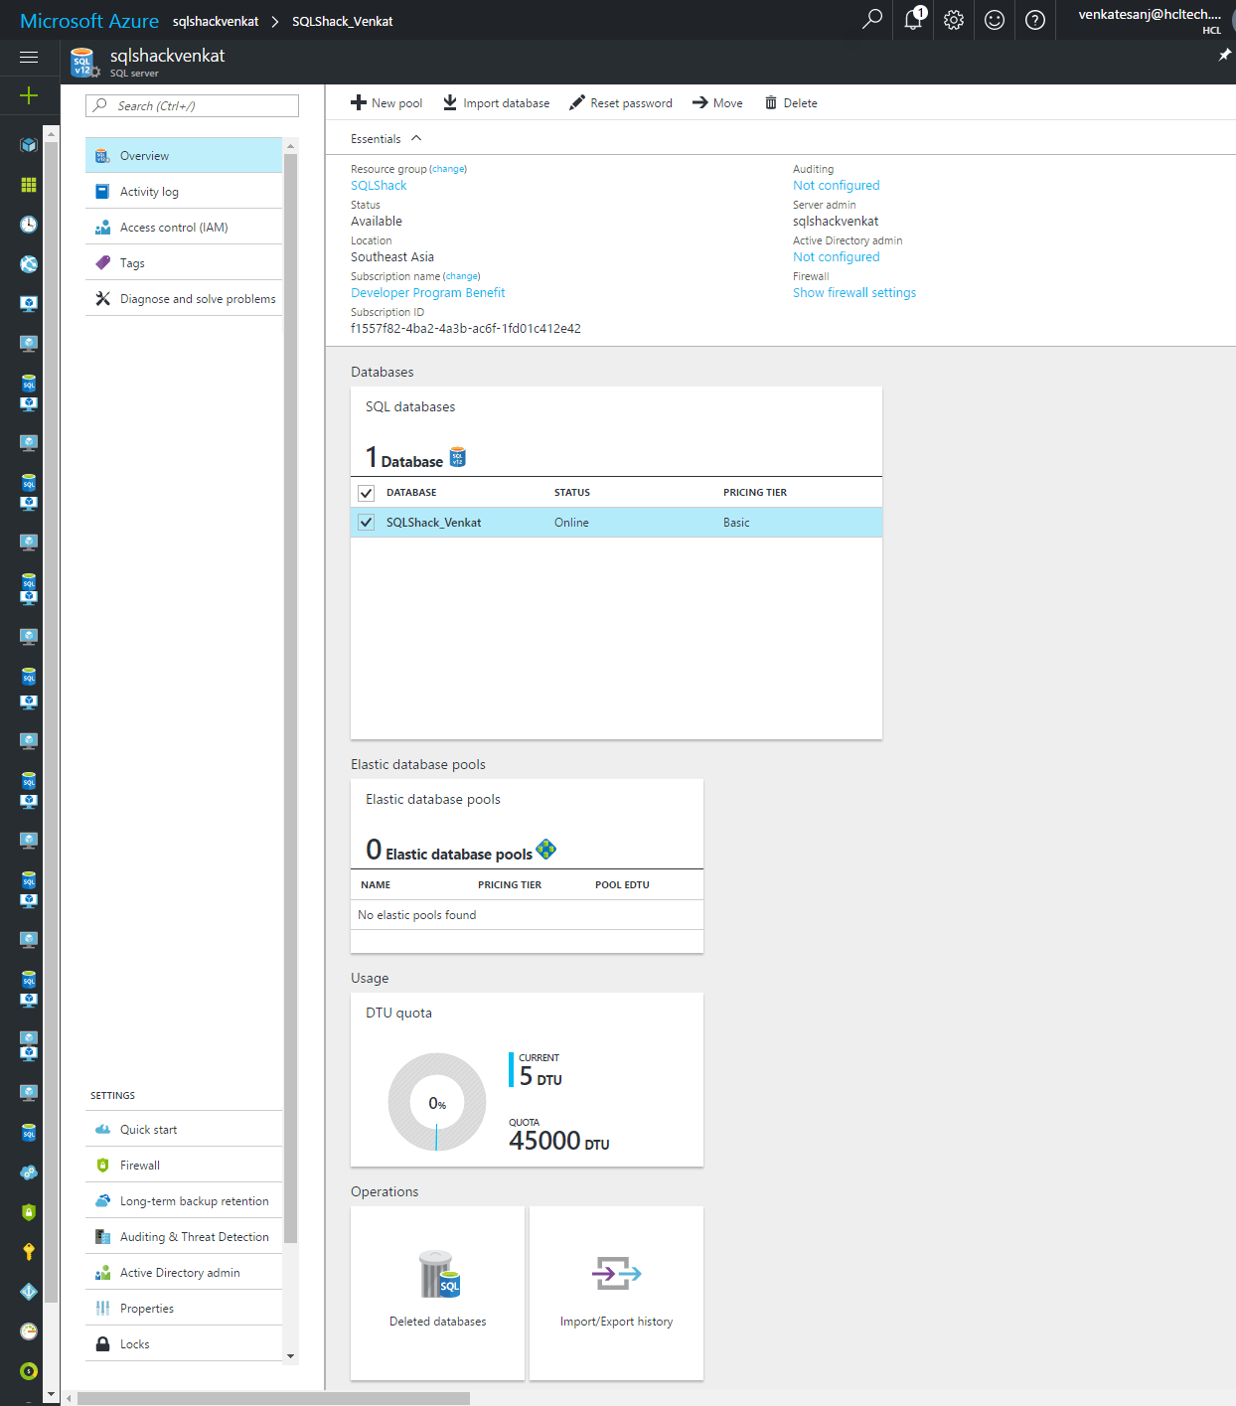Open Active Directory admin menu item
1236x1406 pixels.
(x=184, y=1273)
